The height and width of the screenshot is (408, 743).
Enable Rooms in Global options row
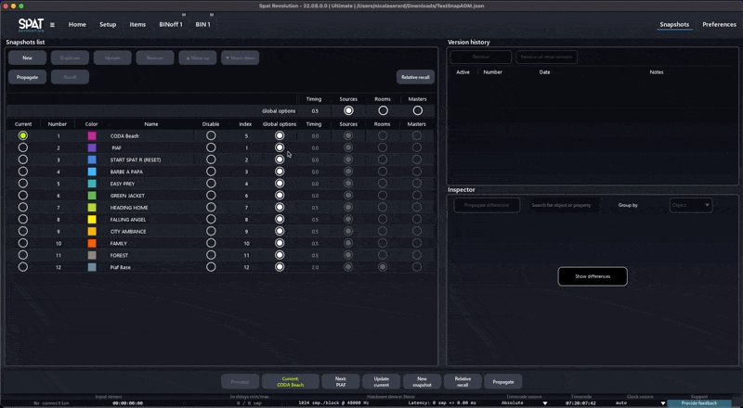tap(383, 110)
